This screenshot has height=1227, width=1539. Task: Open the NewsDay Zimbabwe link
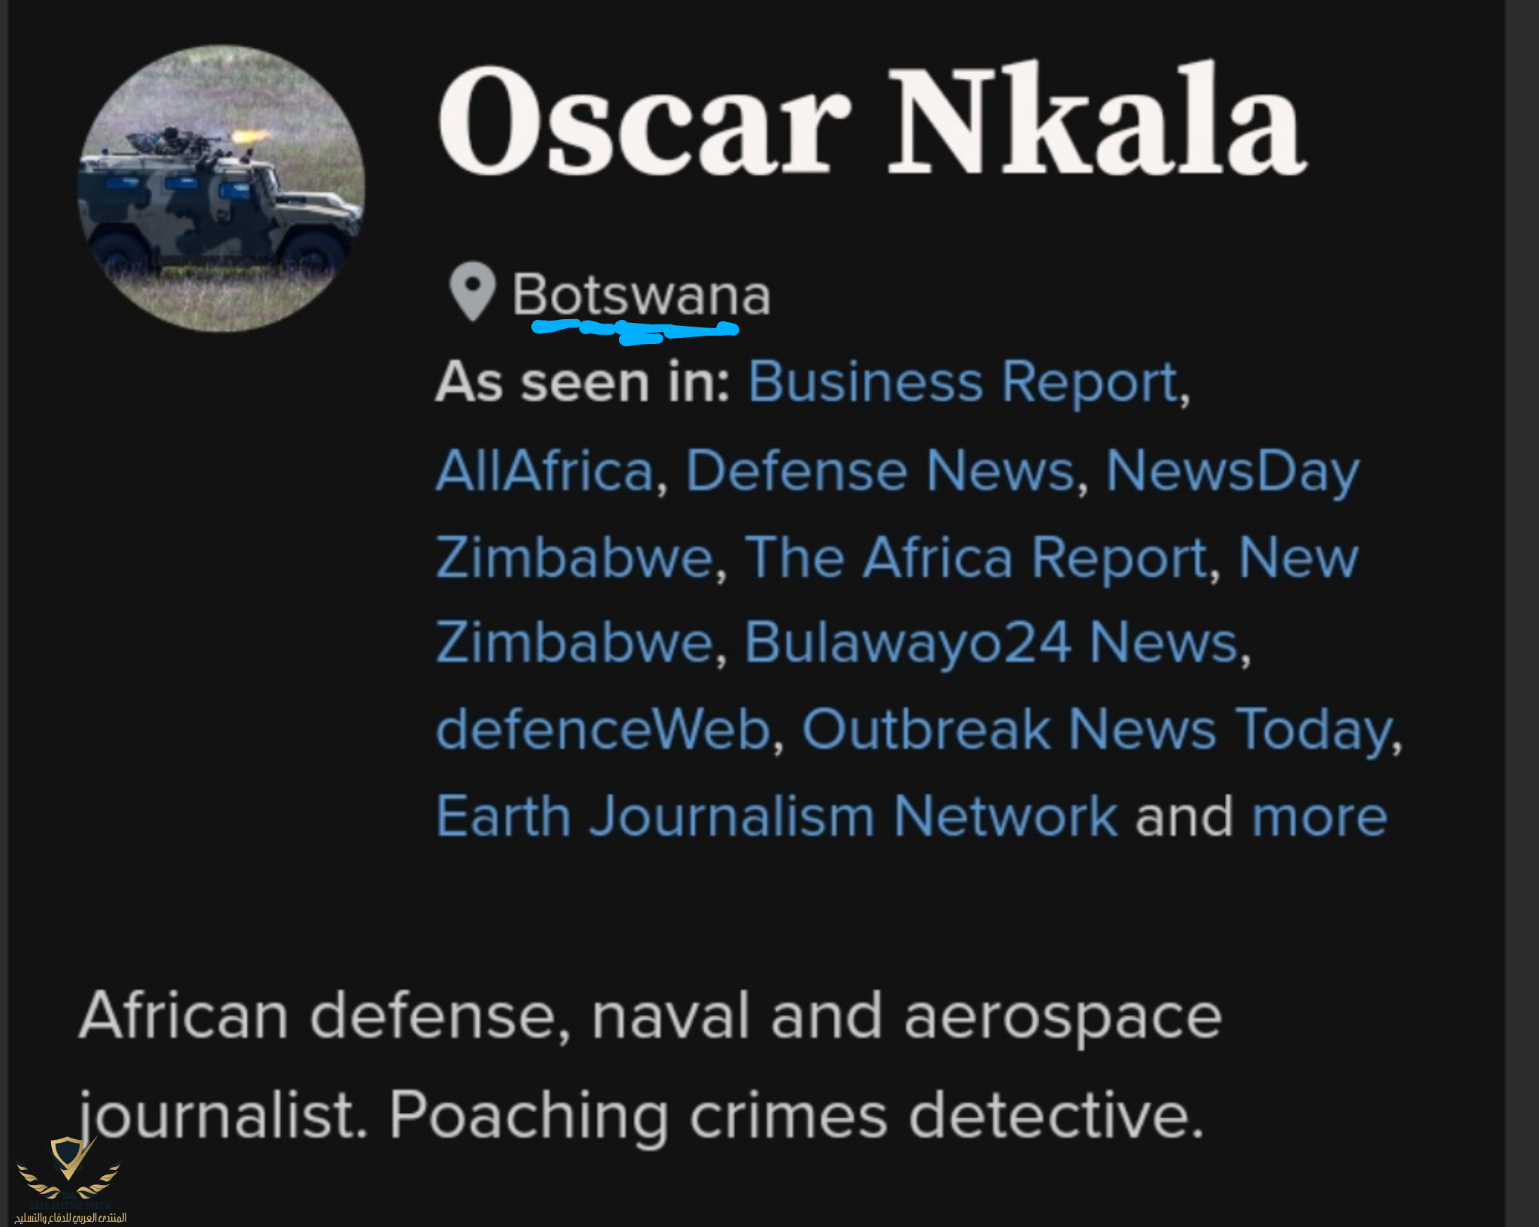(1232, 471)
